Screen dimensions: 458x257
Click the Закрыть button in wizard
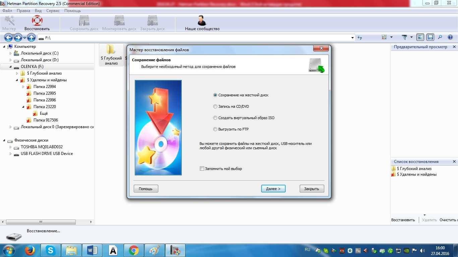click(x=312, y=189)
